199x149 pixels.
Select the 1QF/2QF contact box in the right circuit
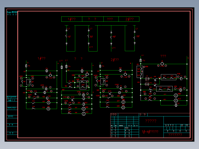pos(140,72)
